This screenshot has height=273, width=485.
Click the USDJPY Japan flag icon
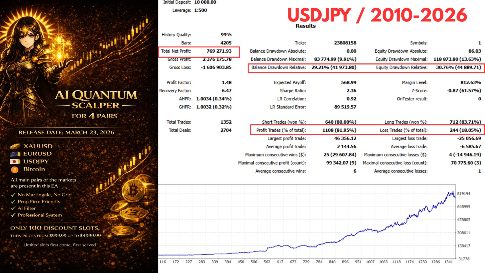click(15, 162)
